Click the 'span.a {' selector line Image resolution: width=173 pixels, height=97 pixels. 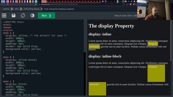pyautogui.click(x=8, y=33)
